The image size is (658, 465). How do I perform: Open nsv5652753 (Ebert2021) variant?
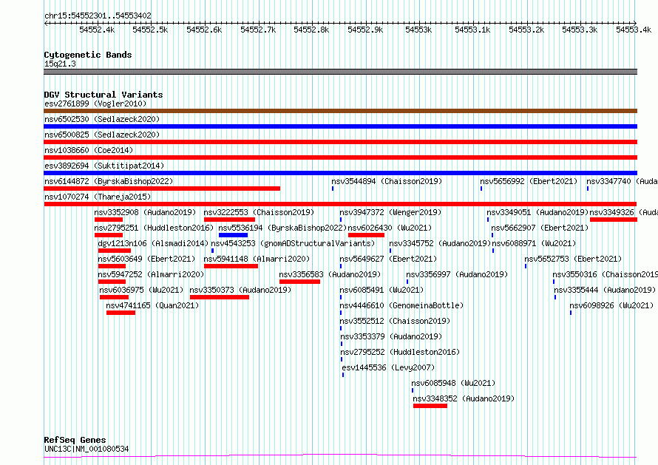click(573, 259)
